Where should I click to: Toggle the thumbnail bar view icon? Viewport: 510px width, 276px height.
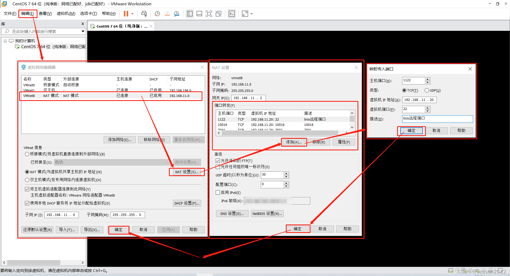[199, 14]
